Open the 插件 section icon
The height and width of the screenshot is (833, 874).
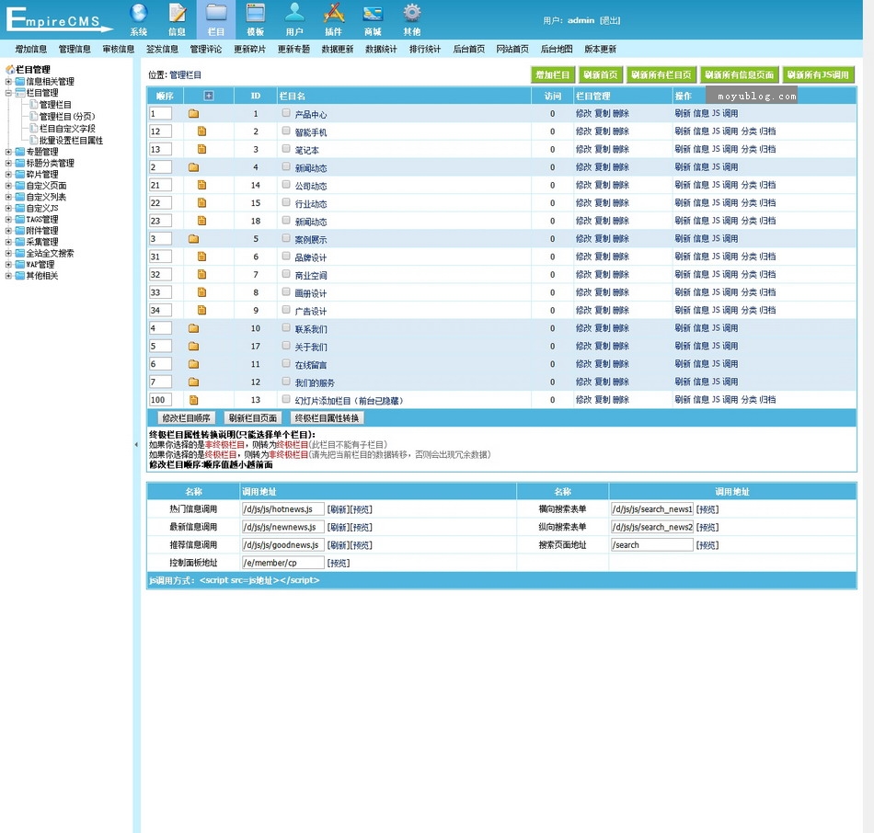coord(333,19)
